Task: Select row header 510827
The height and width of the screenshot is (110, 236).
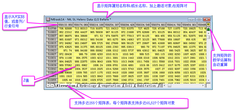Action: pyautogui.click(x=52, y=54)
